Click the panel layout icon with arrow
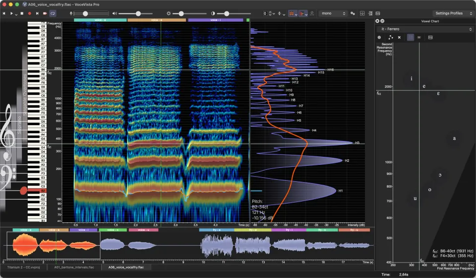 370,13
